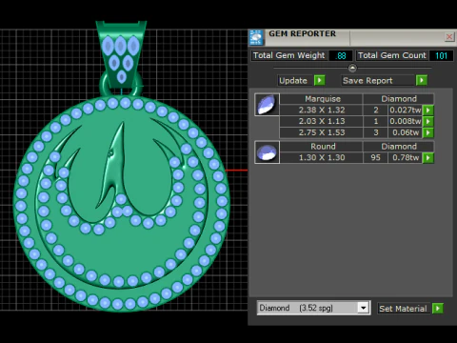The width and height of the screenshot is (457, 343).
Task: Click the GEM REPORTER title text
Action: [x=302, y=33]
